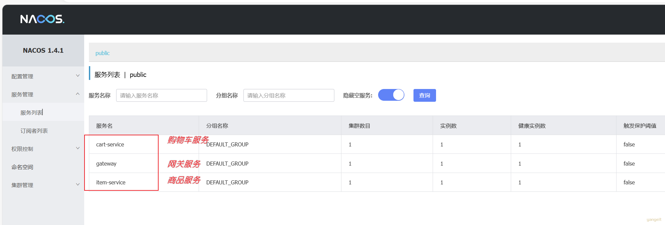Click 集群数目 column header
665x225 pixels.
click(359, 126)
